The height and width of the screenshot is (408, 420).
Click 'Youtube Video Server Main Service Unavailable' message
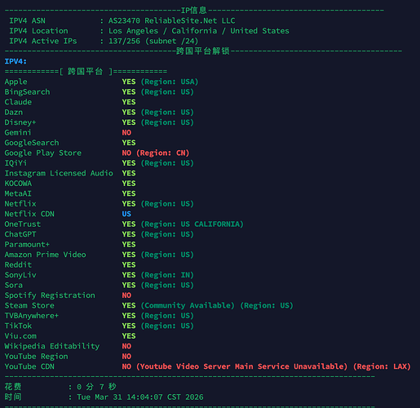[x=242, y=366]
